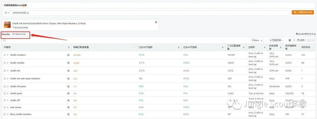317x119 pixels.
Task: Expand the hbcy chalk markers row
Action: tap(8, 114)
